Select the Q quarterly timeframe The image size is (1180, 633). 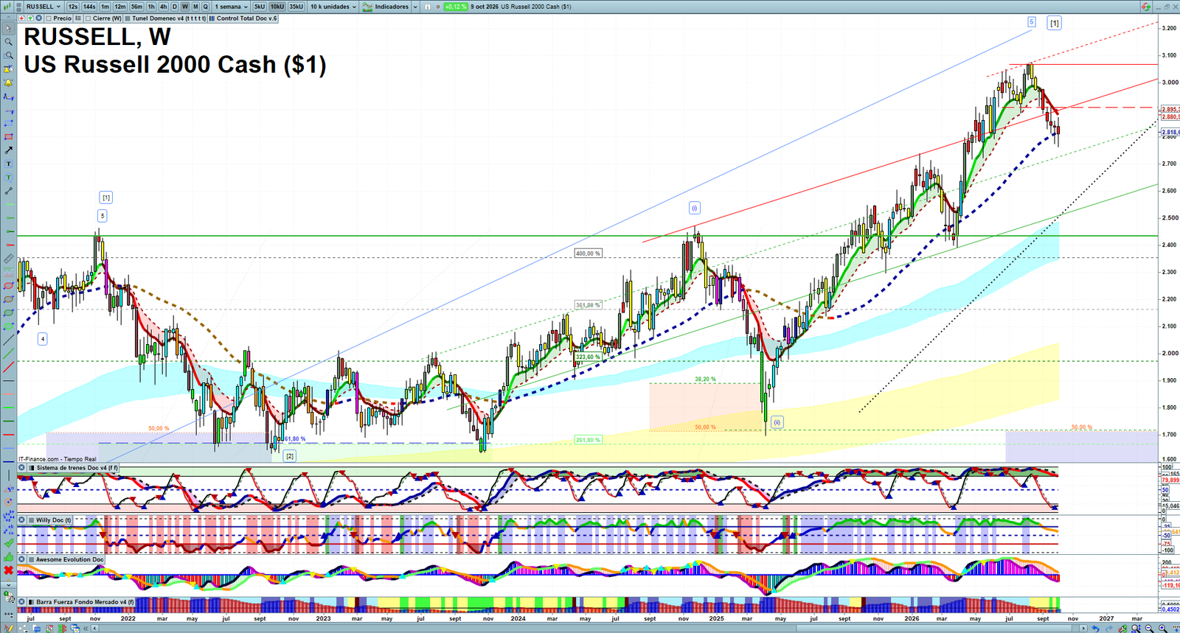point(206,7)
